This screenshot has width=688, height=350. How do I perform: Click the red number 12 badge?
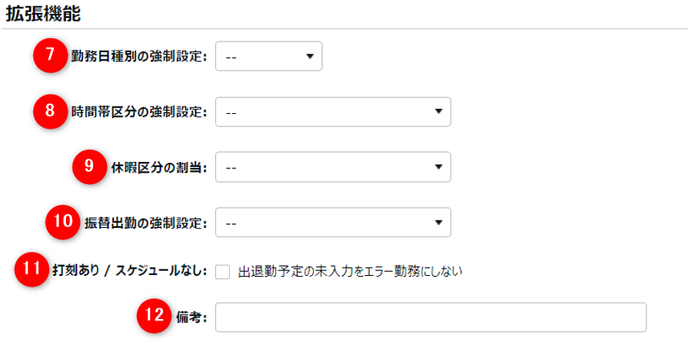point(152,317)
